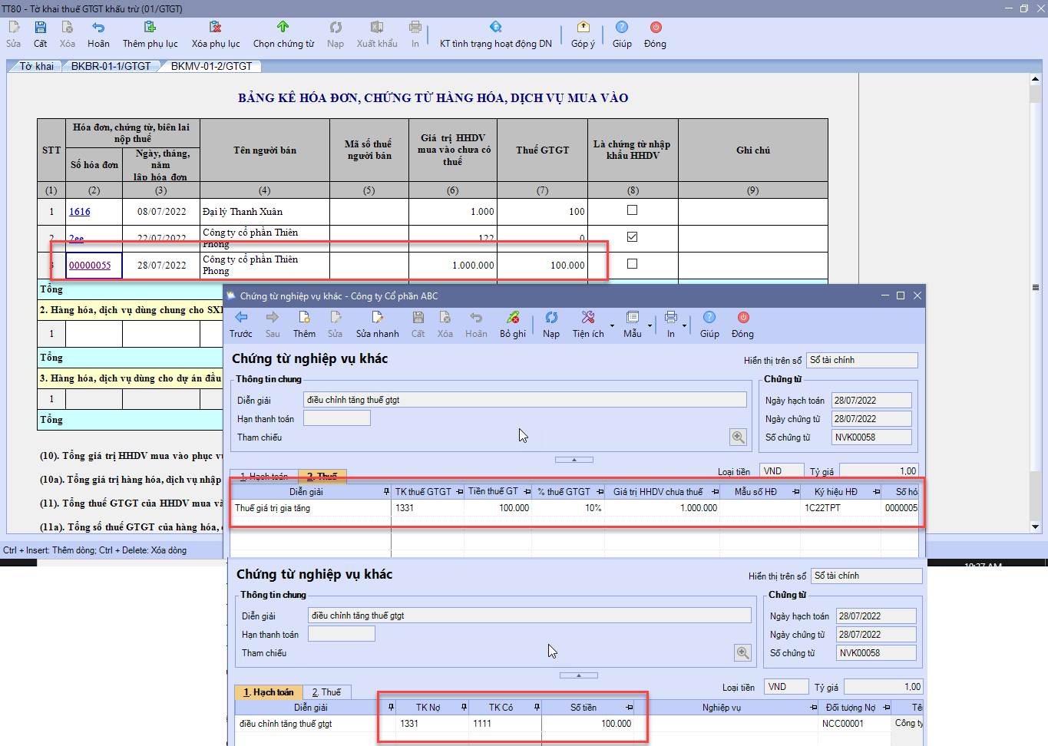Viewport: 1048px width, 746px height.
Task: Go to previous voucher with Trước arrow
Action: click(241, 318)
